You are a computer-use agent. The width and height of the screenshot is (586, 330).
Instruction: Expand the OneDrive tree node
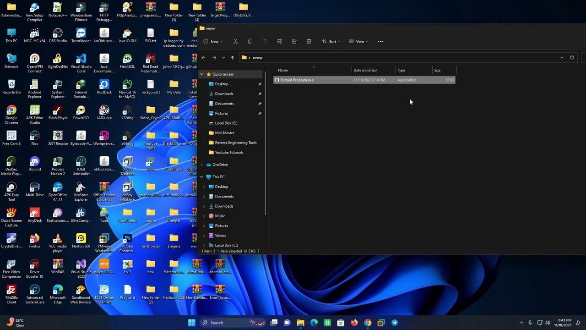(201, 165)
